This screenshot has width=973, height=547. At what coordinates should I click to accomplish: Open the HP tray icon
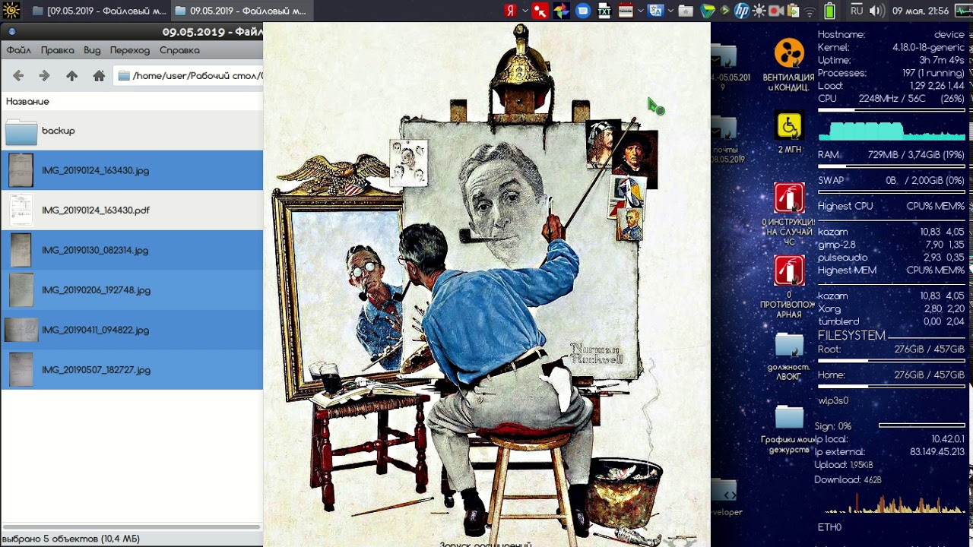tap(741, 11)
